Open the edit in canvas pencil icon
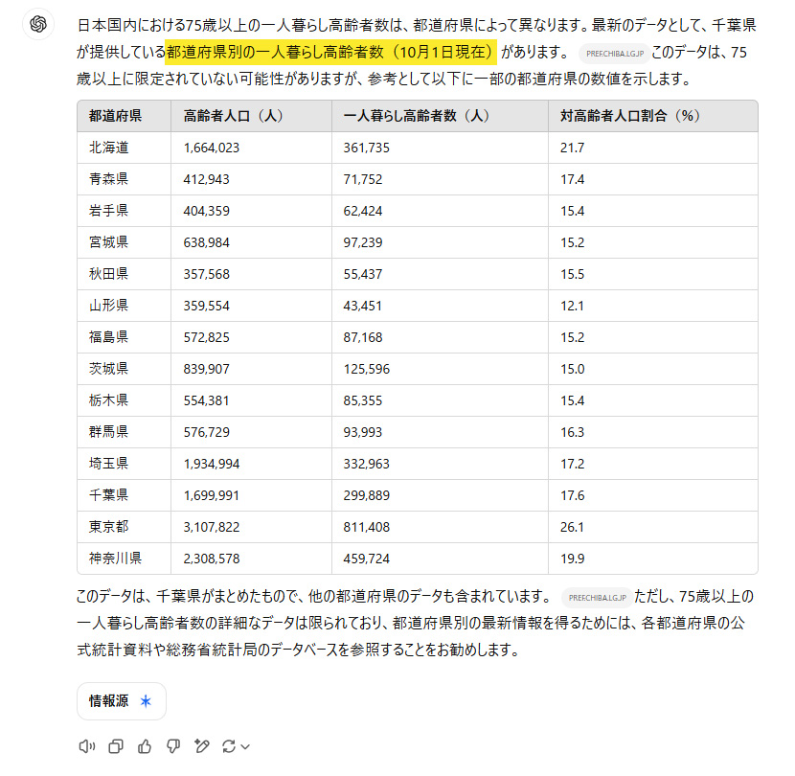The height and width of the screenshot is (776, 795). click(x=202, y=746)
